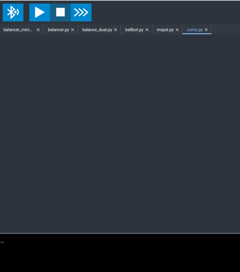This screenshot has height=272, width=240.
Task: Run the program with the Play icon
Action: (x=39, y=12)
